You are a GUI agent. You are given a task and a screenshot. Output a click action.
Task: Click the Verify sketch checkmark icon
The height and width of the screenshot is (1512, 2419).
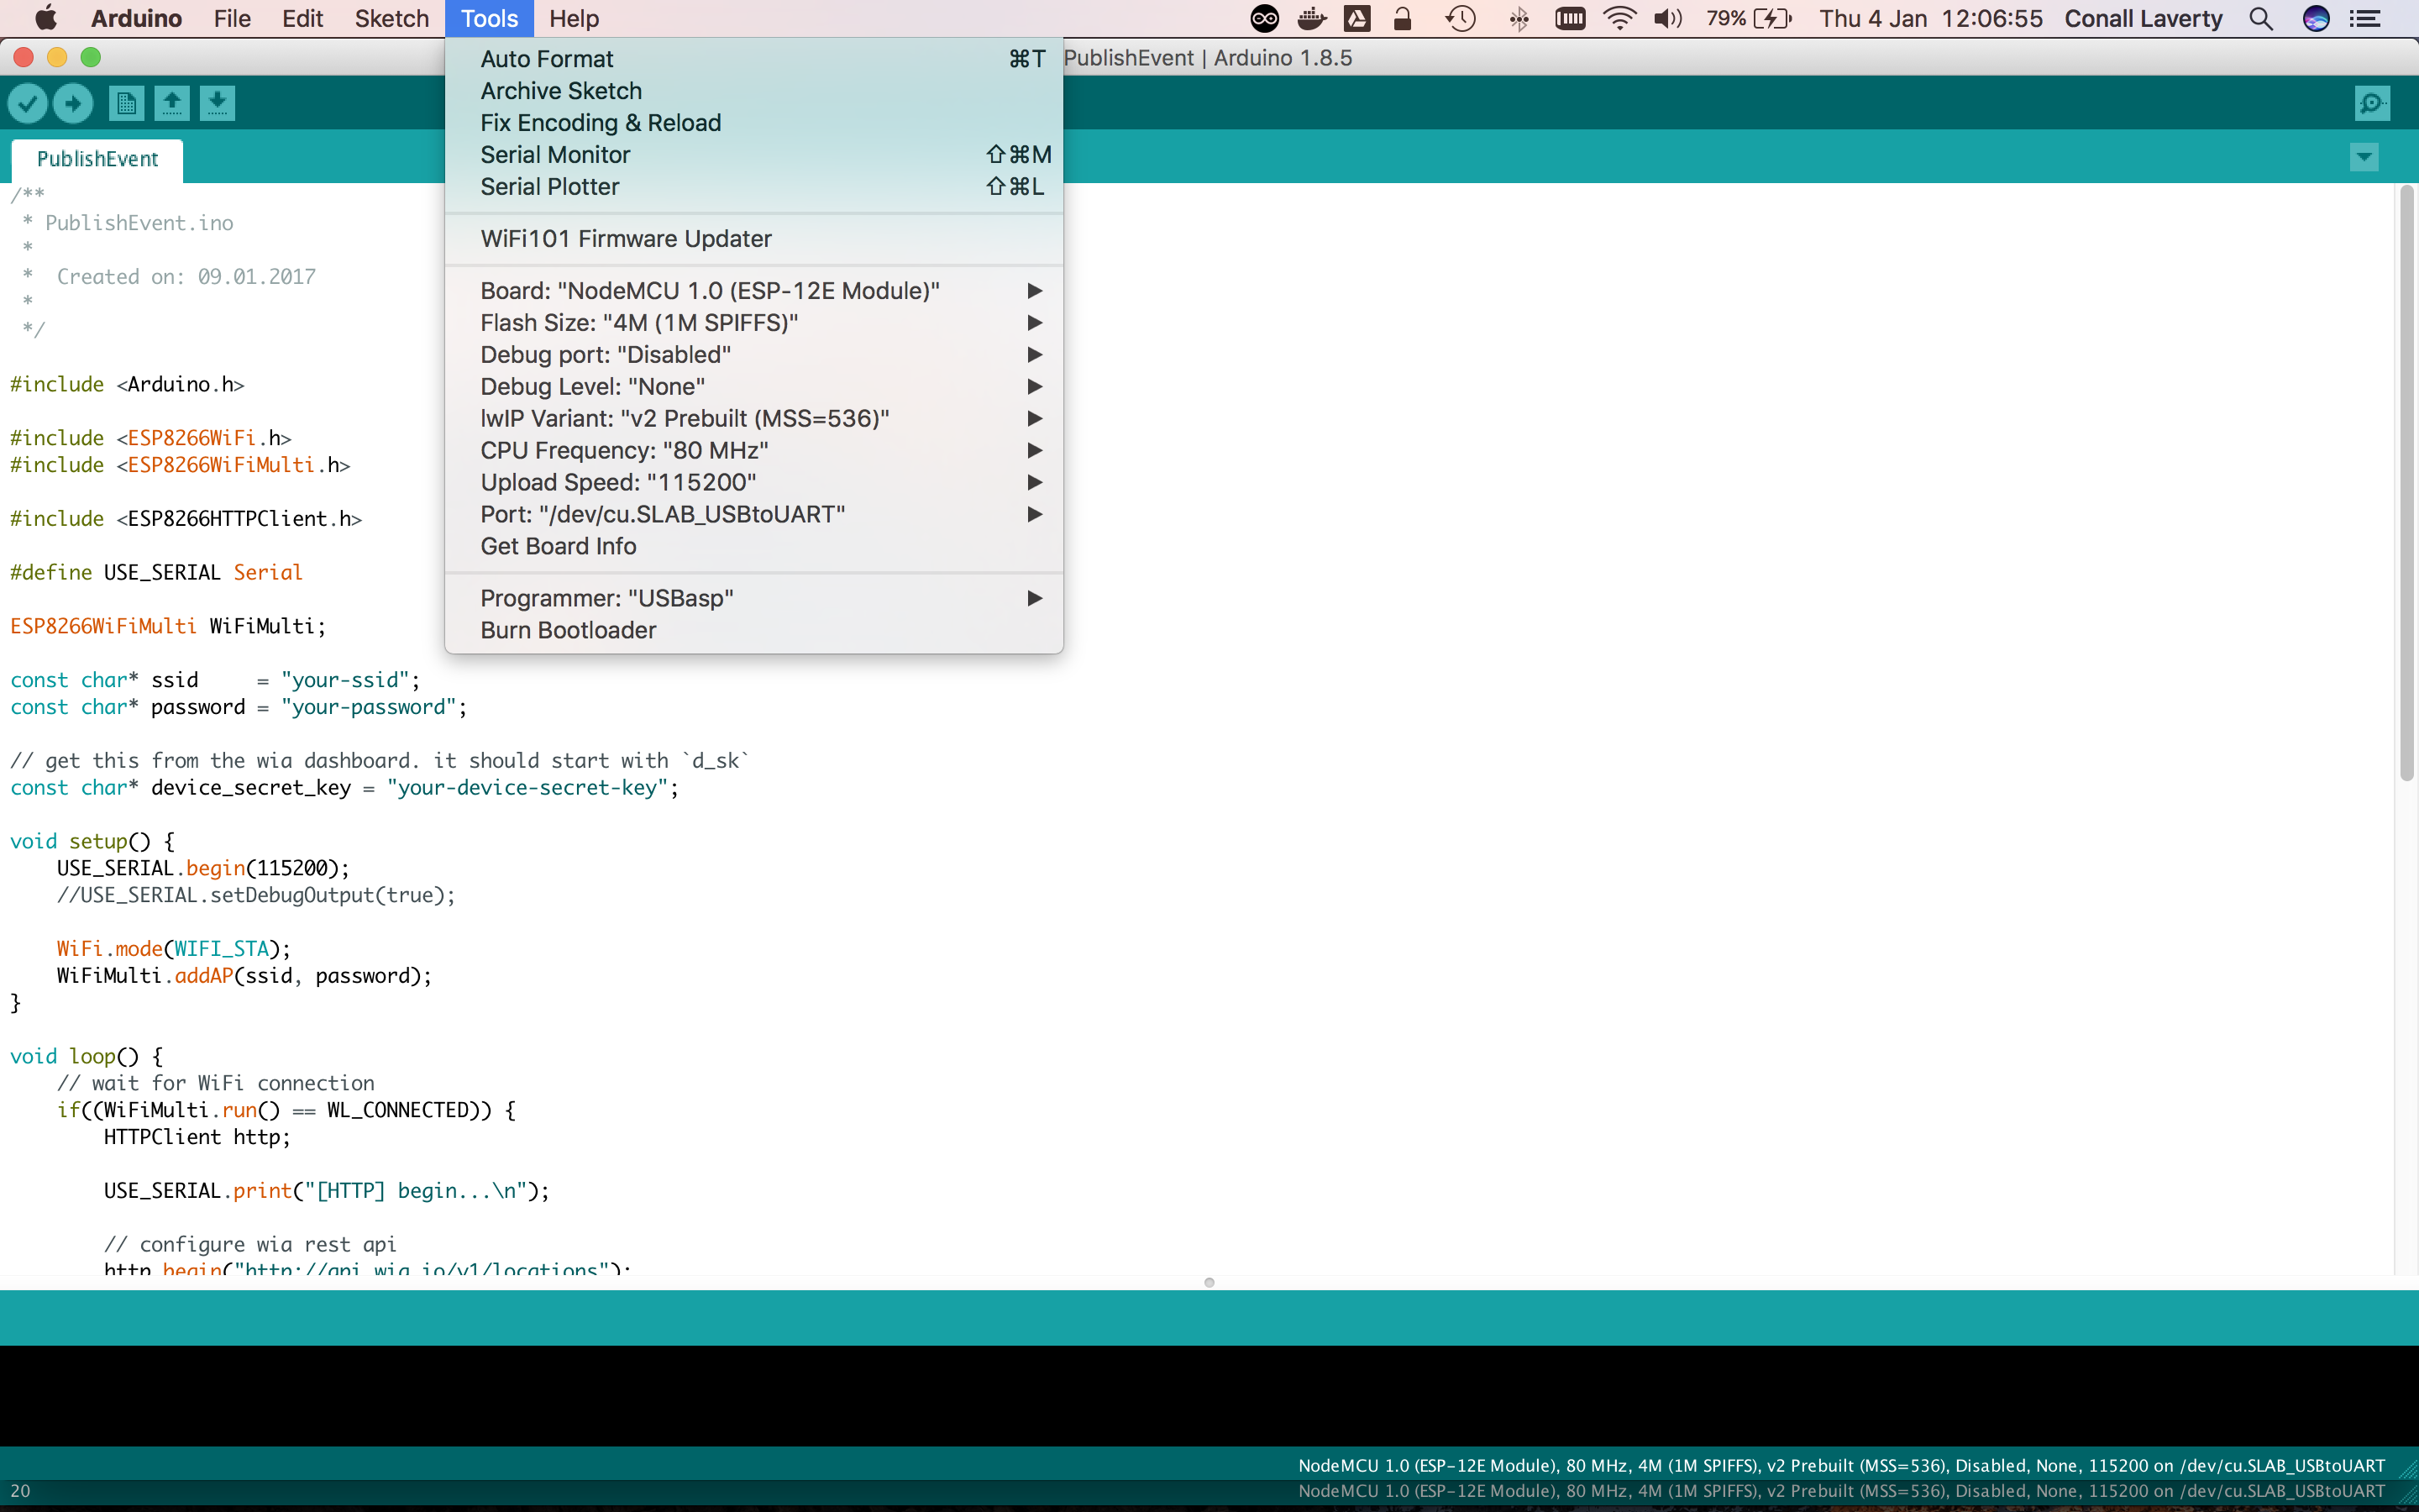tap(28, 103)
